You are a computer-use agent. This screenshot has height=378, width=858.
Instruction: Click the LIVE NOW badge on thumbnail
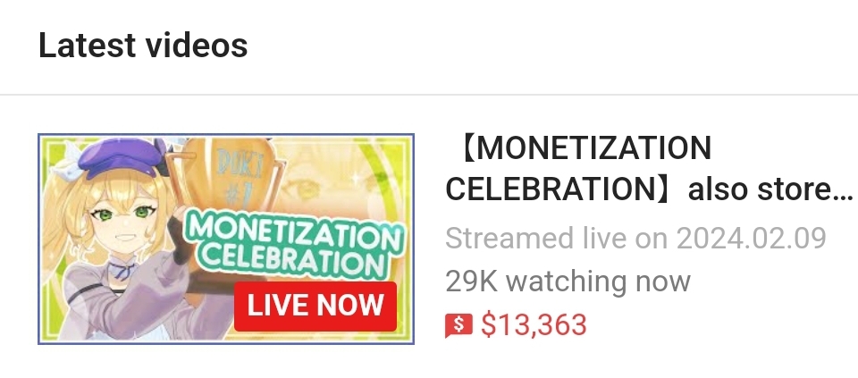click(315, 307)
